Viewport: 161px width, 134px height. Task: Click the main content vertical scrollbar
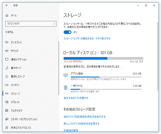(158, 56)
